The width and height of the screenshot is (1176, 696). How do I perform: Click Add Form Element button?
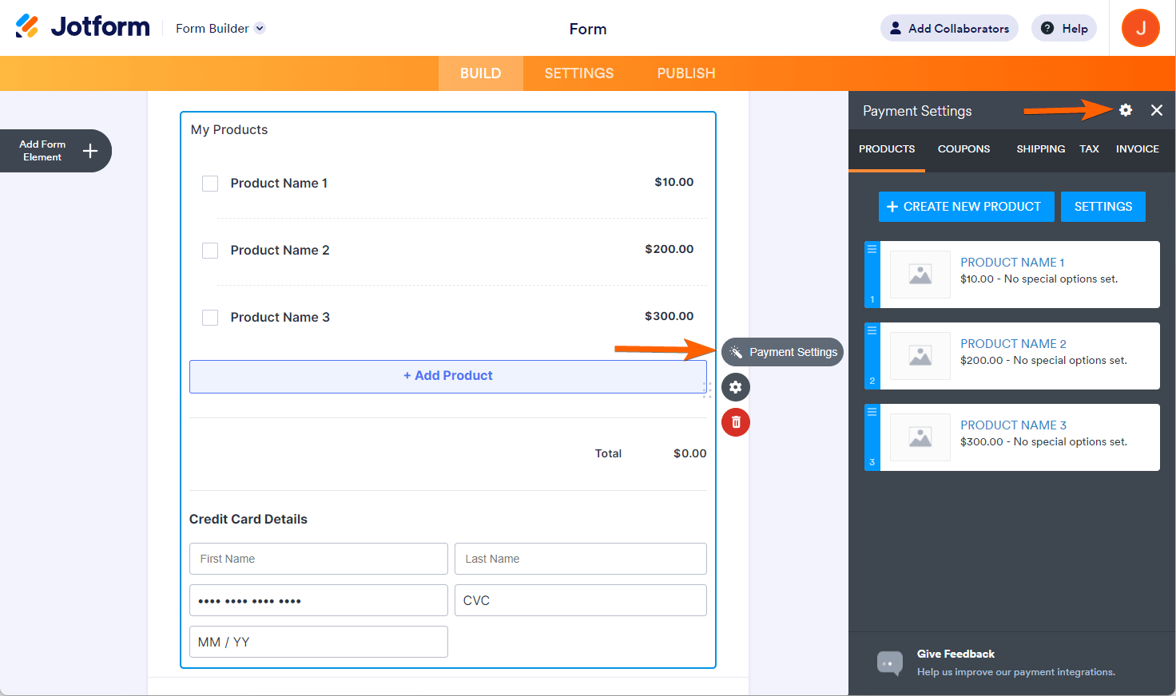click(x=54, y=151)
